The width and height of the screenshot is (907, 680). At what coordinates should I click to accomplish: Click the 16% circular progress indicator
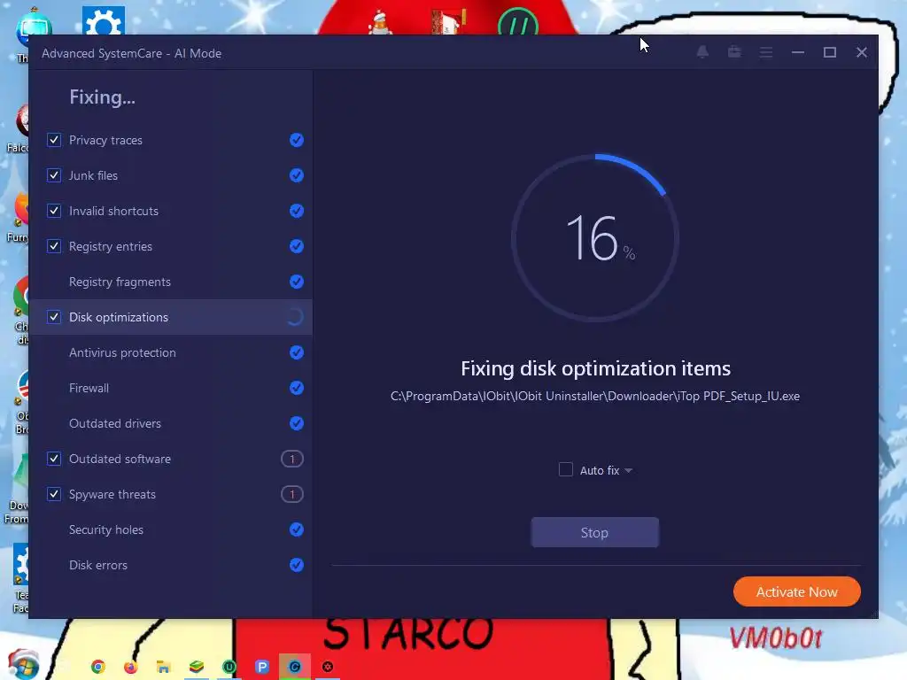pos(595,237)
